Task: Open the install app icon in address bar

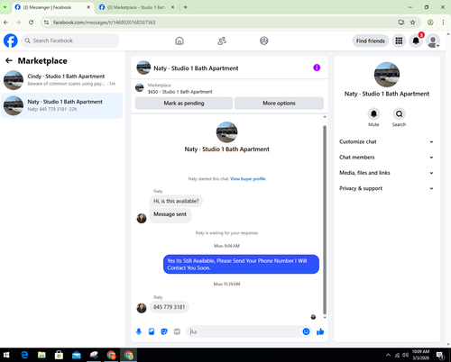Action: (x=401, y=23)
